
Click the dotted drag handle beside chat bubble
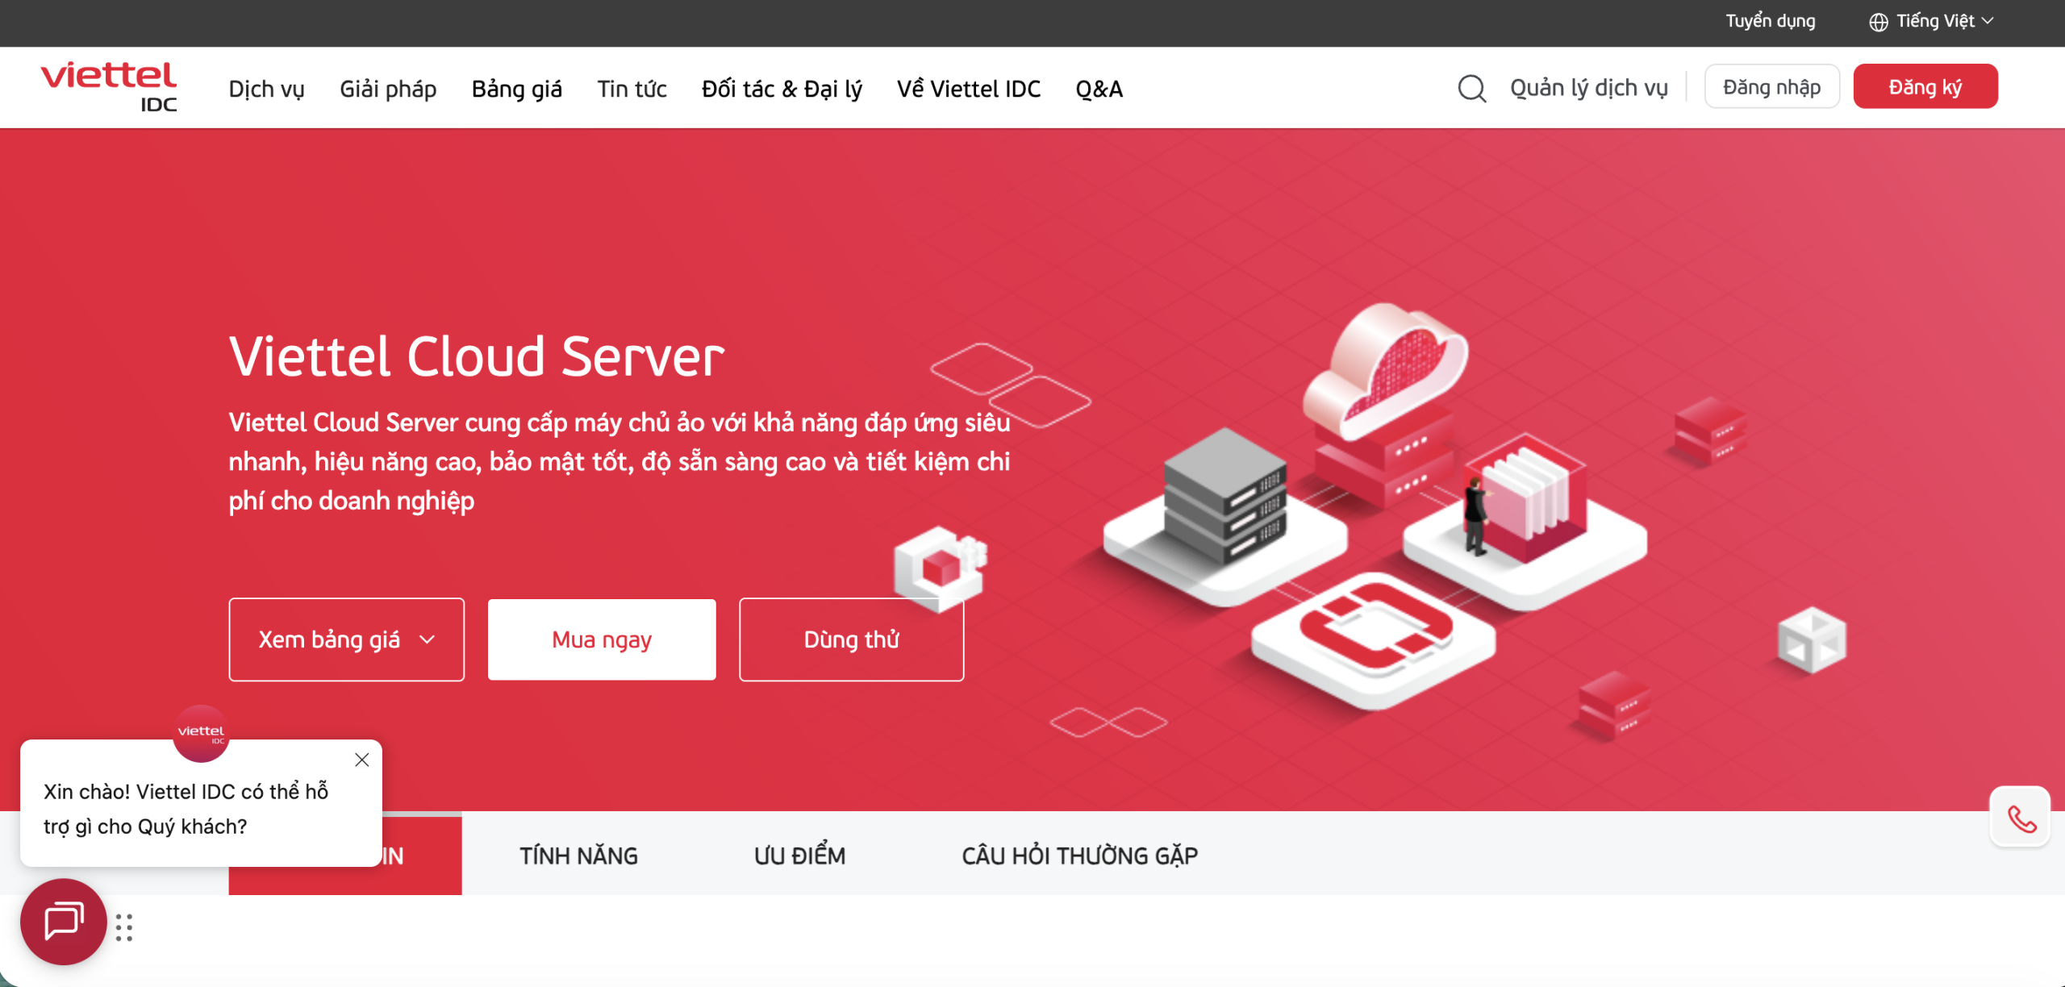pos(123,928)
